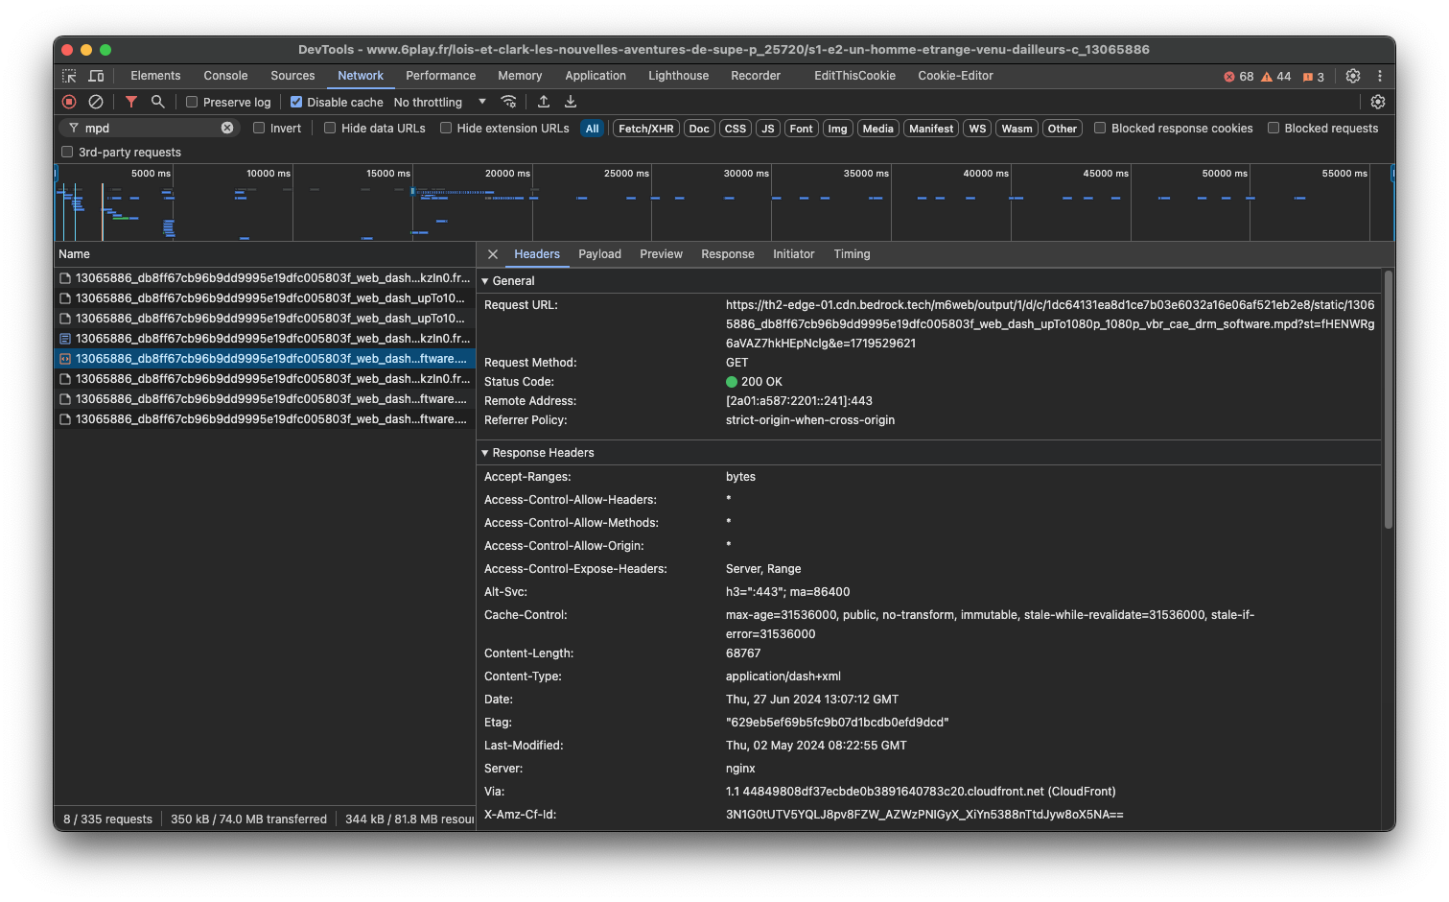Open the Payload tab
This screenshot has height=902, width=1449.
599,254
